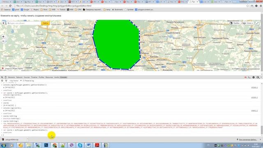Open the temp bookmarks folder
Viewport: 263px width, 148px height.
coord(107,9)
